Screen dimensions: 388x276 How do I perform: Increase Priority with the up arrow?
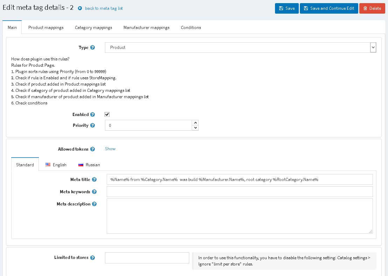click(x=195, y=123)
